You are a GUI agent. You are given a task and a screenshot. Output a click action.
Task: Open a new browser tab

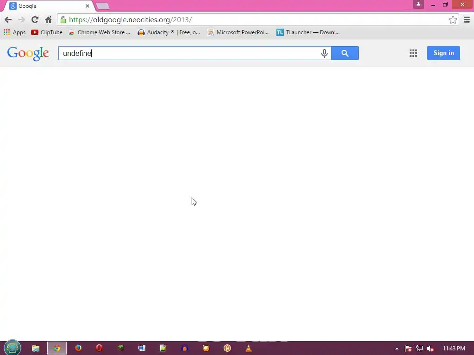coord(102,6)
